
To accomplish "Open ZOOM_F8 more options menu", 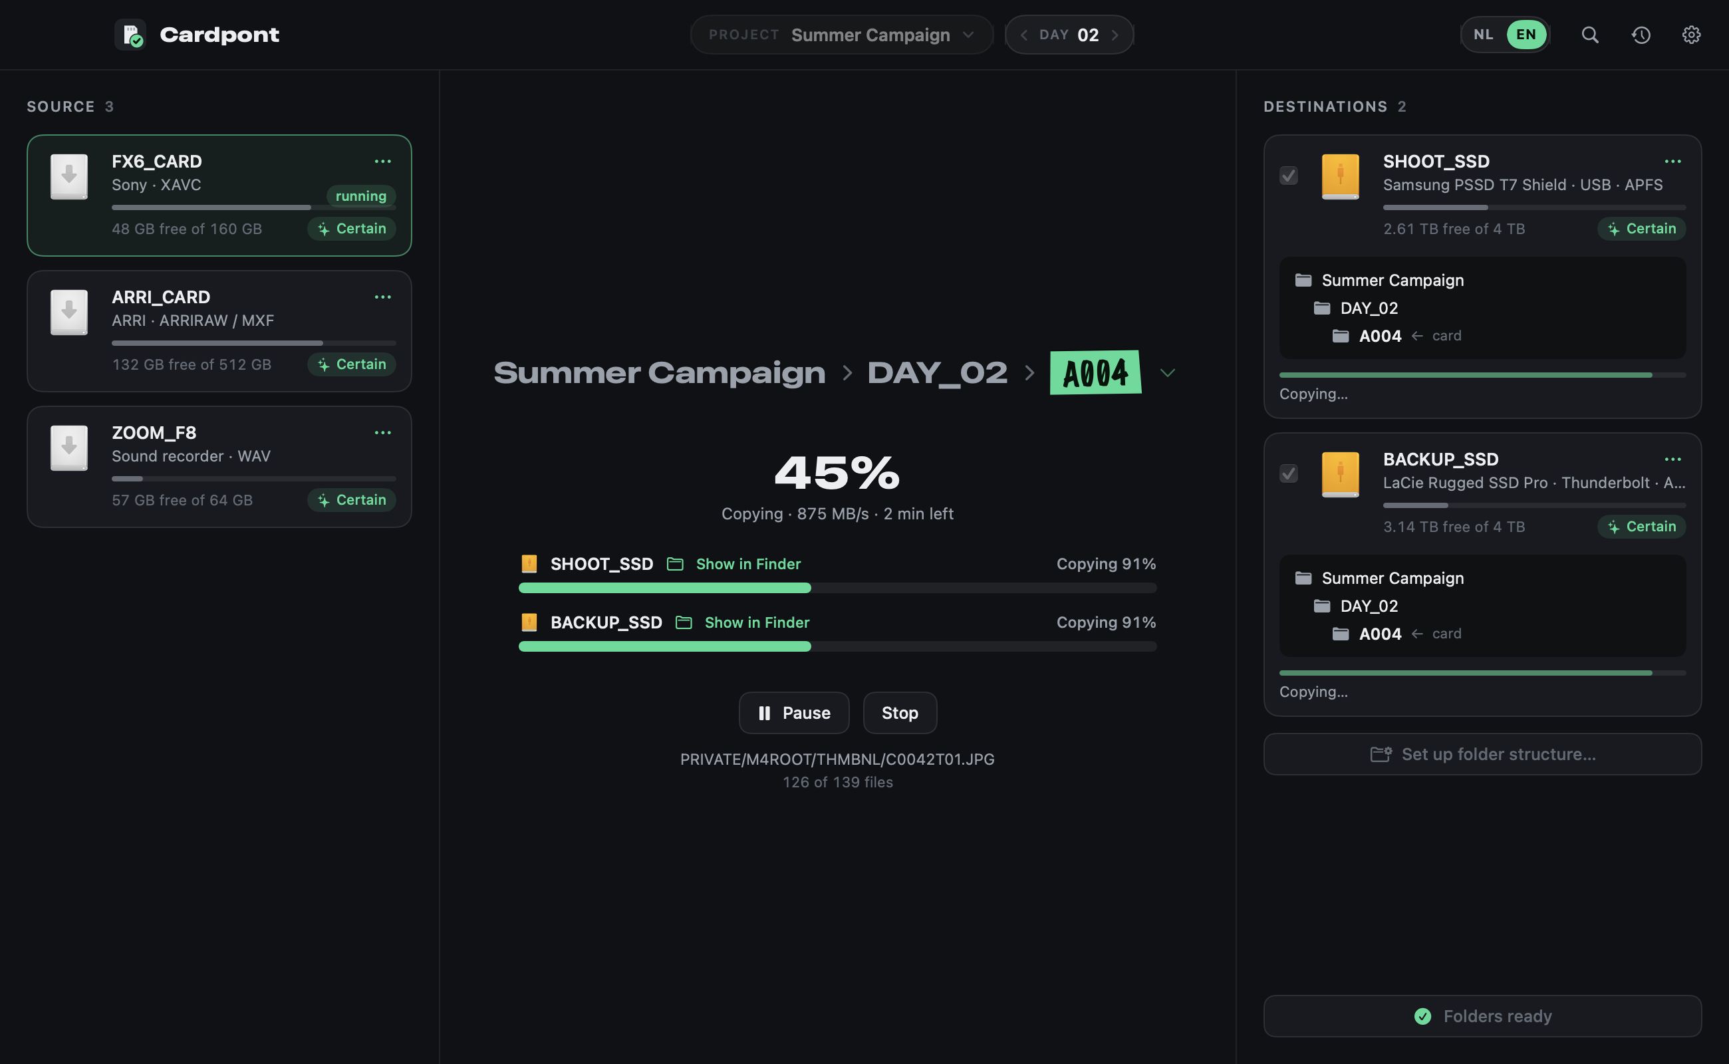I will tap(382, 433).
